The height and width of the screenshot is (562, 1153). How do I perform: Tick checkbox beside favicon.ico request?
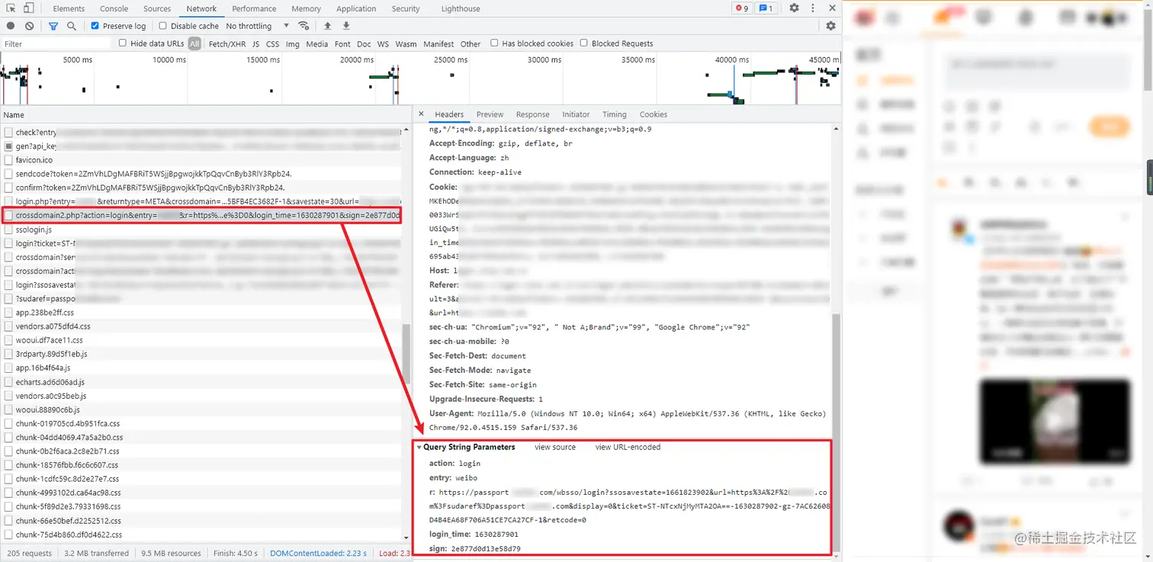click(9, 160)
